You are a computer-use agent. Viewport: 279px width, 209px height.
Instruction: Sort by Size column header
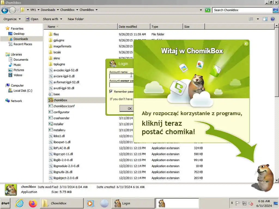[x=194, y=27]
